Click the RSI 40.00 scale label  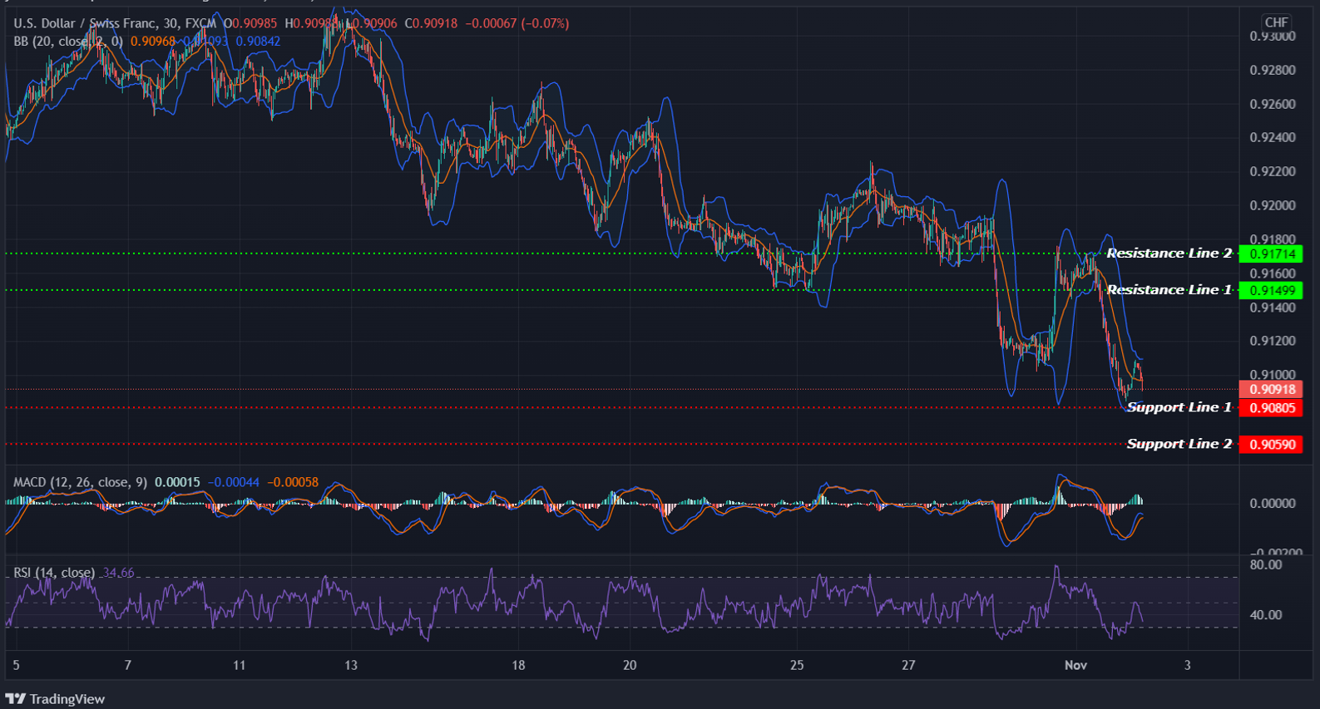(1266, 614)
